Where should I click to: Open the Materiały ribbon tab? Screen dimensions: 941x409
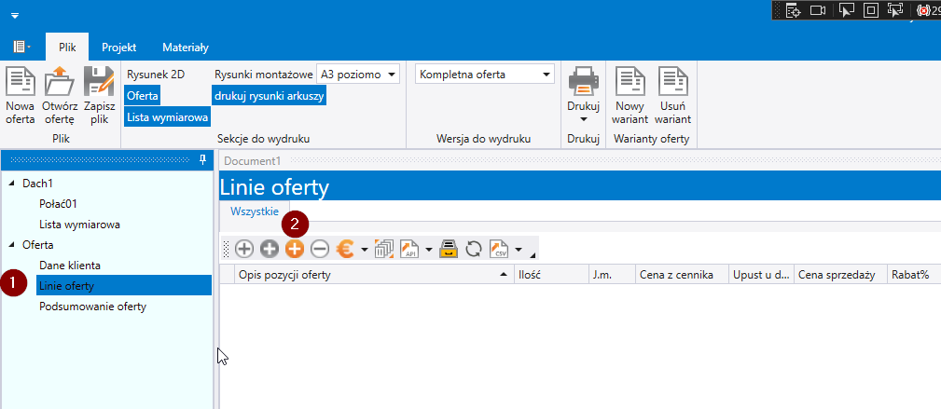point(186,47)
